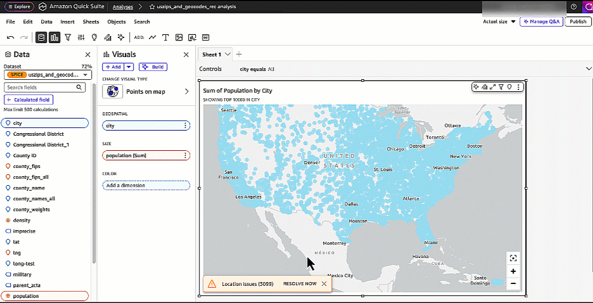Image resolution: width=593 pixels, height=303 pixels.
Task: Open the Insert menu
Action: coord(67,22)
